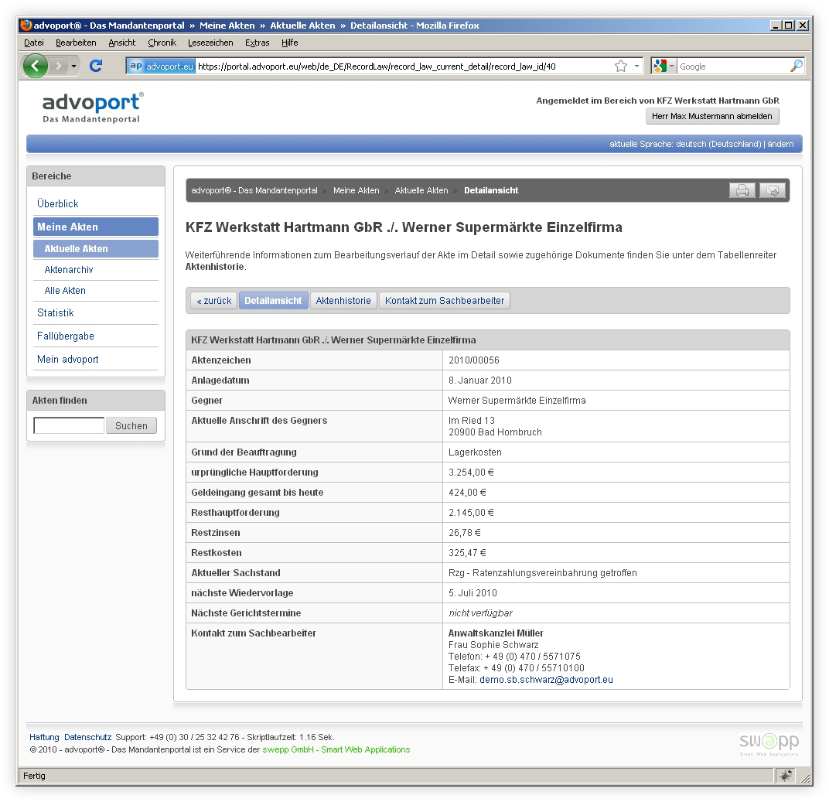829x802 pixels.
Task: Open Überblick in the sidebar
Action: (58, 203)
